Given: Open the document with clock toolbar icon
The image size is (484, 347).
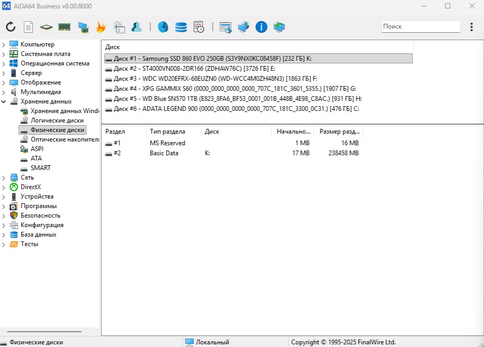Looking at the screenshot, I should point(199,27).
